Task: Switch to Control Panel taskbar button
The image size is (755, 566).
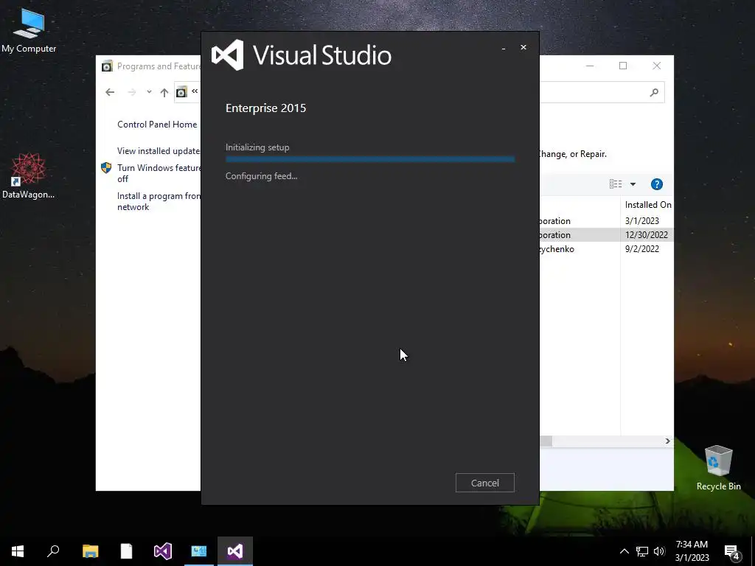Action: tap(199, 551)
